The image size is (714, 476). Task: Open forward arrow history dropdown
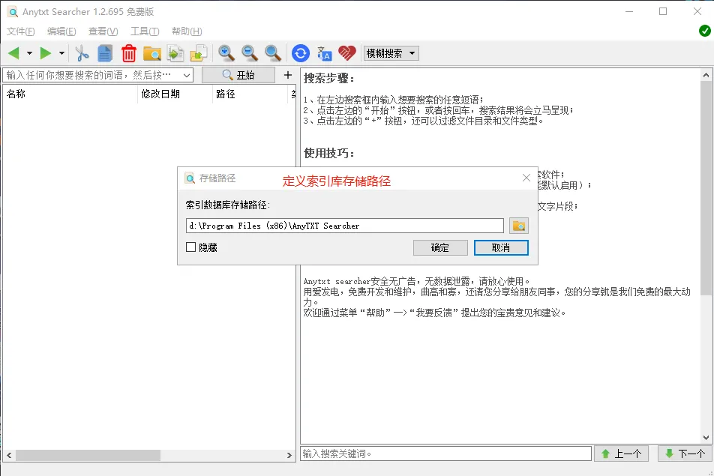pos(61,53)
